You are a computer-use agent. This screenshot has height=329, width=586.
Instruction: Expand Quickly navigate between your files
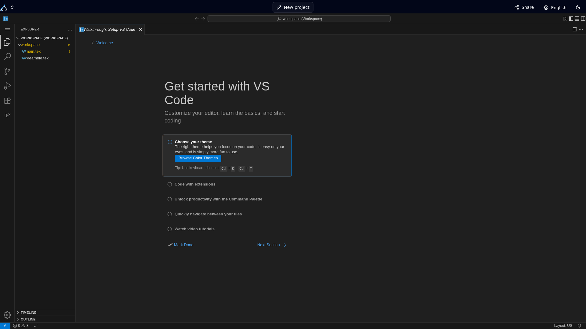[208, 214]
